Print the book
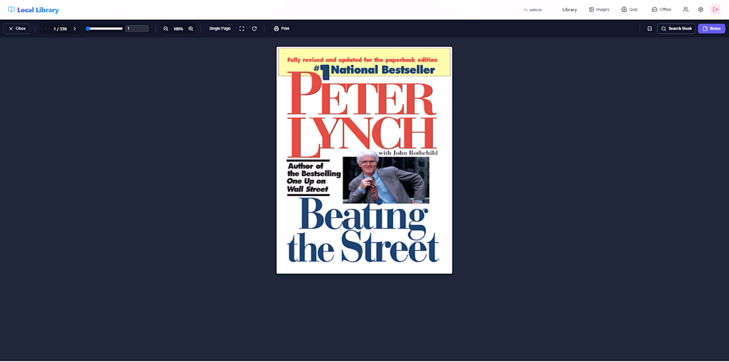The image size is (729, 362). point(281,28)
